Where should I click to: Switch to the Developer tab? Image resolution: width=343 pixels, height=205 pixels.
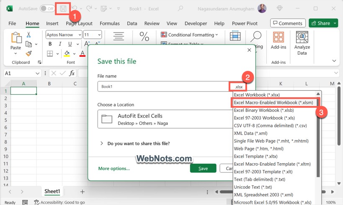pyautogui.click(x=196, y=23)
